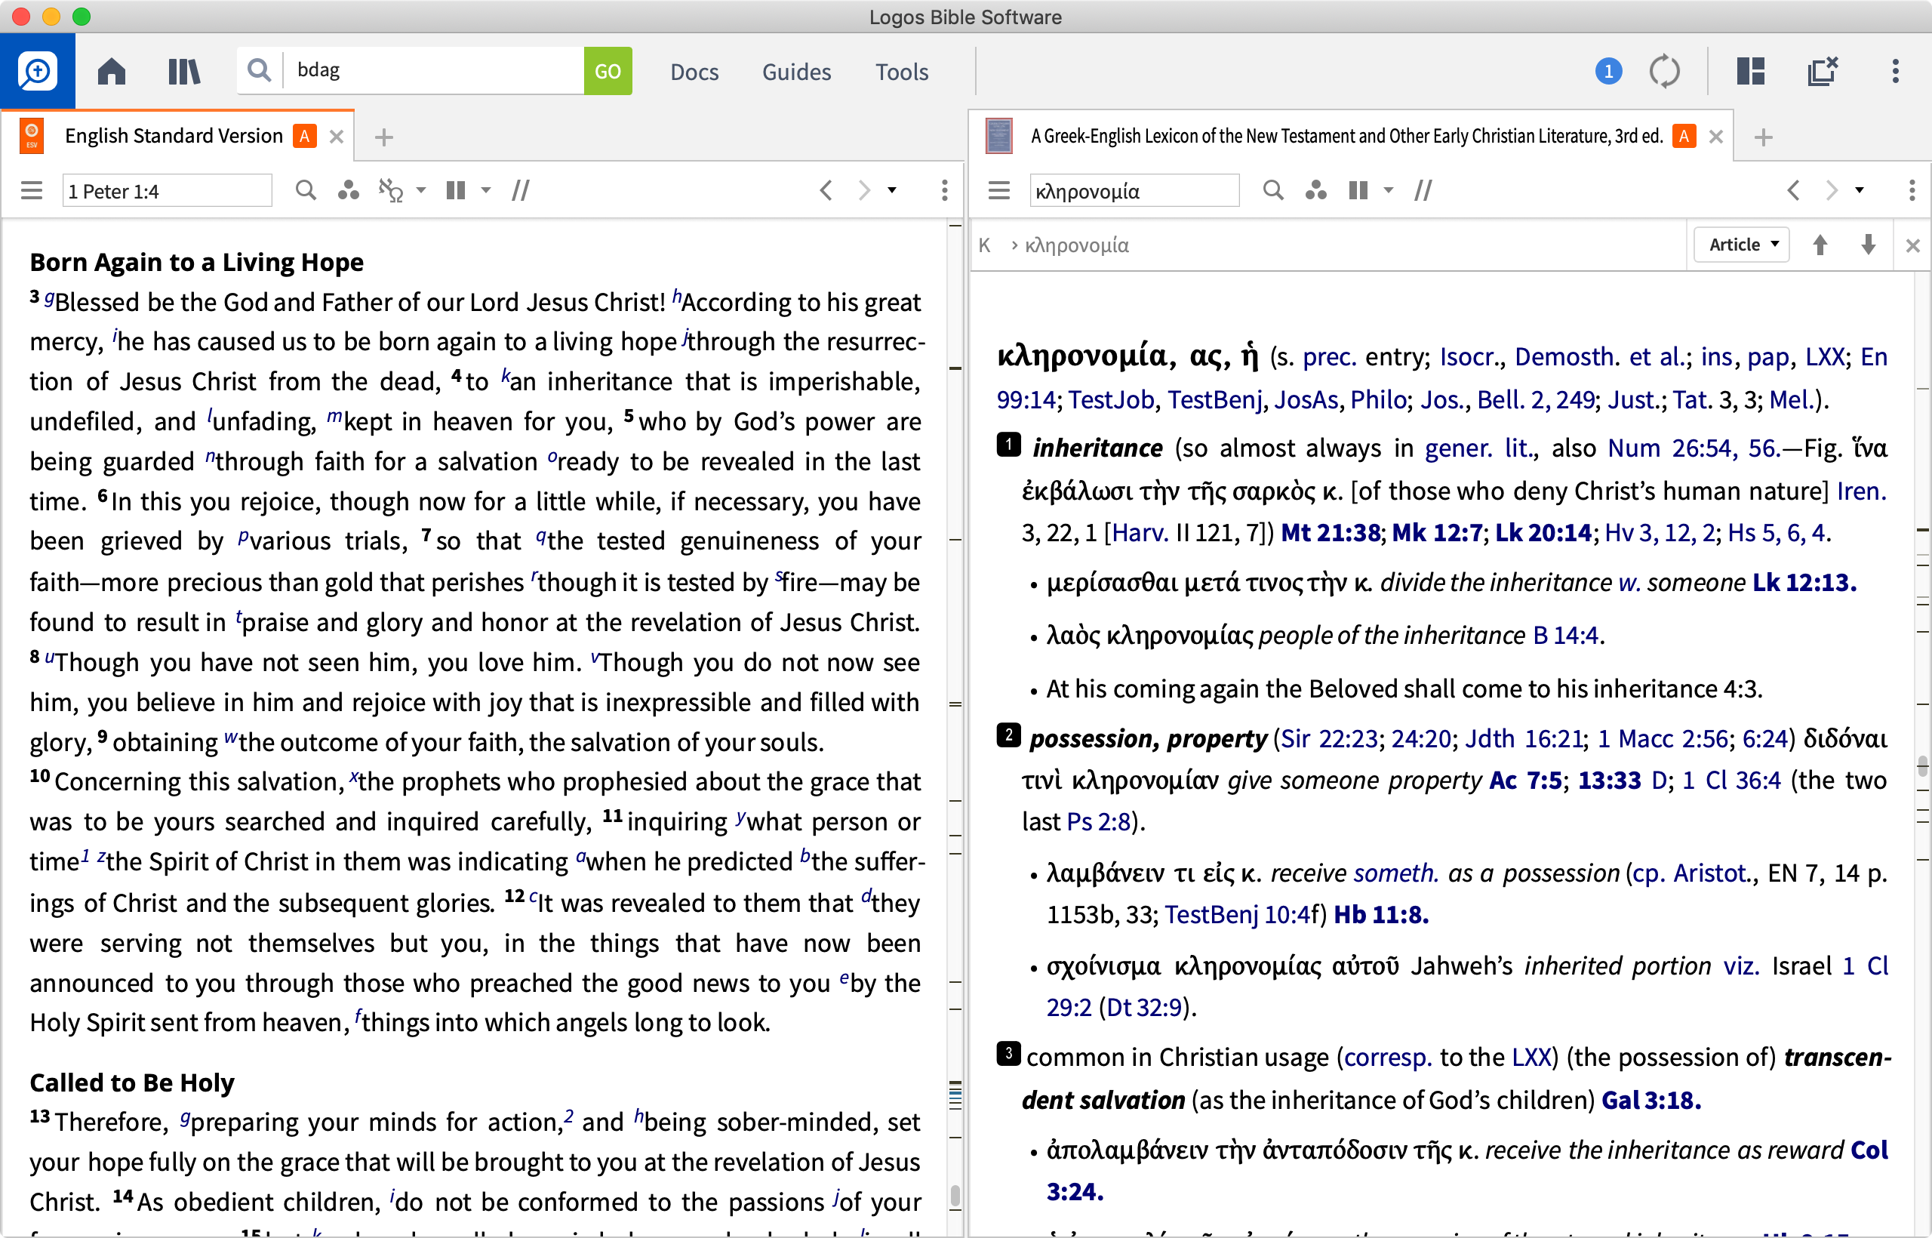Expand Lexicon panel history dropdown
Viewport: 1932px width, 1238px height.
pos(1859,190)
